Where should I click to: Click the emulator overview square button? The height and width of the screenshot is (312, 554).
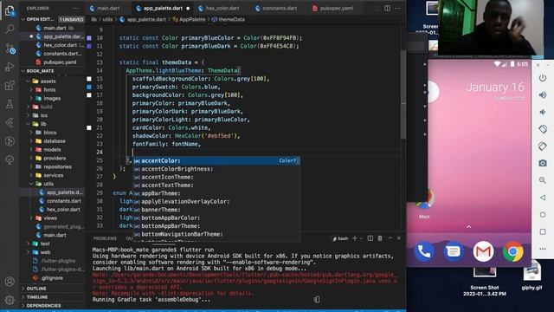point(543,231)
